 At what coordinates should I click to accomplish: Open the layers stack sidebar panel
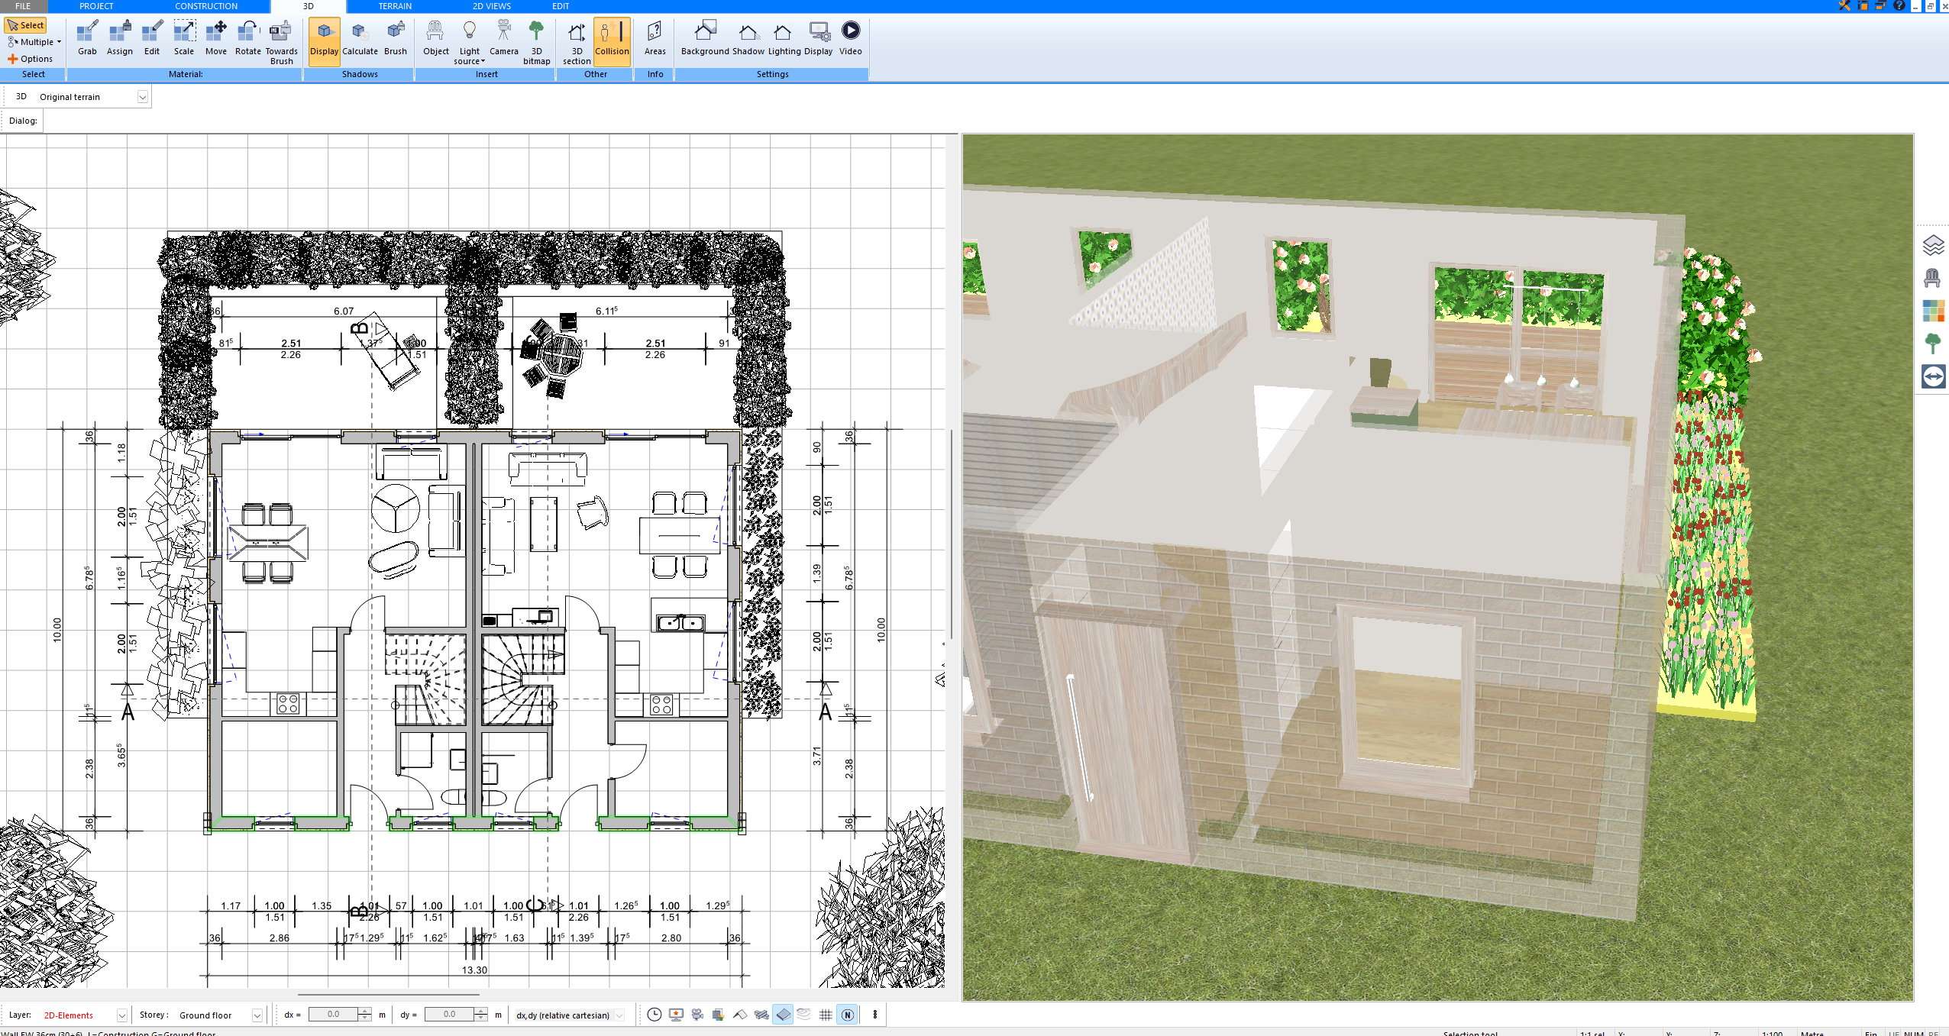(1933, 246)
